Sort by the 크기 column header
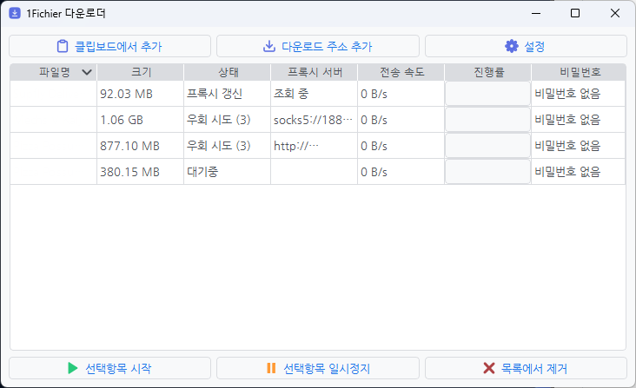636x388 pixels. click(141, 73)
